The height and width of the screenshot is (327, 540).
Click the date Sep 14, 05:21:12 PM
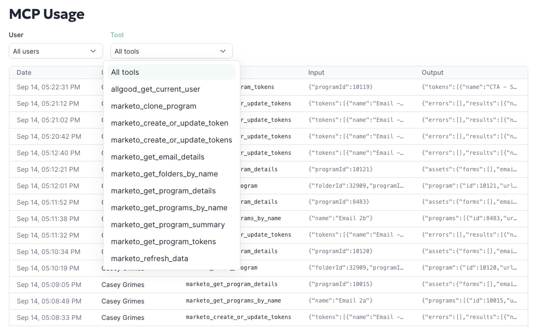(x=48, y=104)
